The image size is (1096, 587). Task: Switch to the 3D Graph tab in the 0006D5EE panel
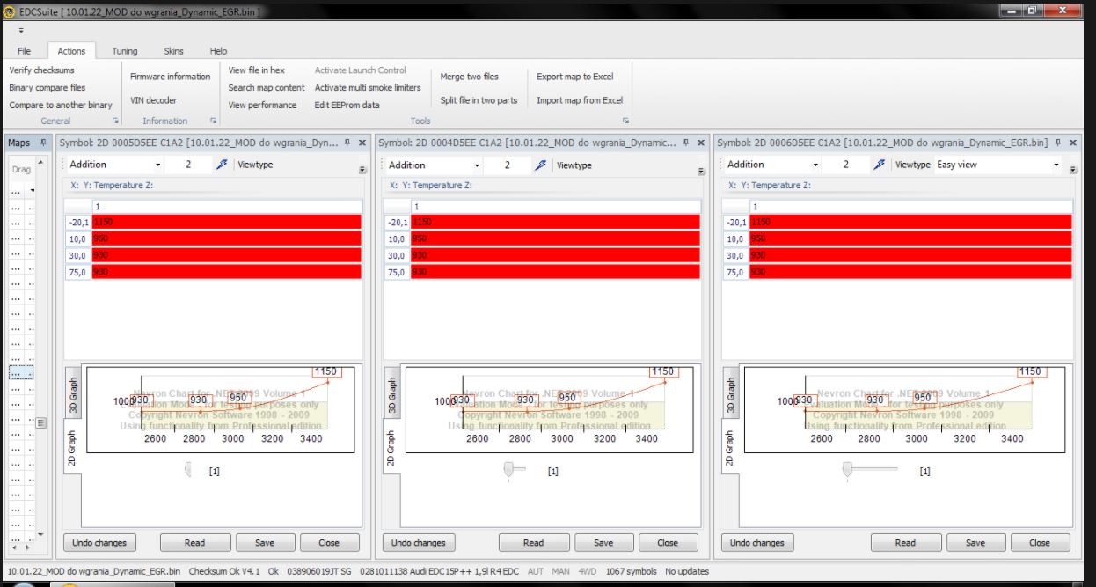click(x=731, y=394)
